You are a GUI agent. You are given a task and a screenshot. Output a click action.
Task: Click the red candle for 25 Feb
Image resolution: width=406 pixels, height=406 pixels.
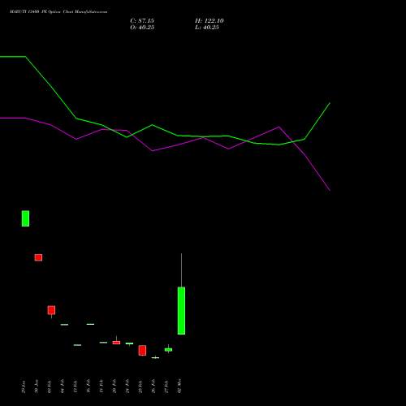pyautogui.click(x=142, y=350)
